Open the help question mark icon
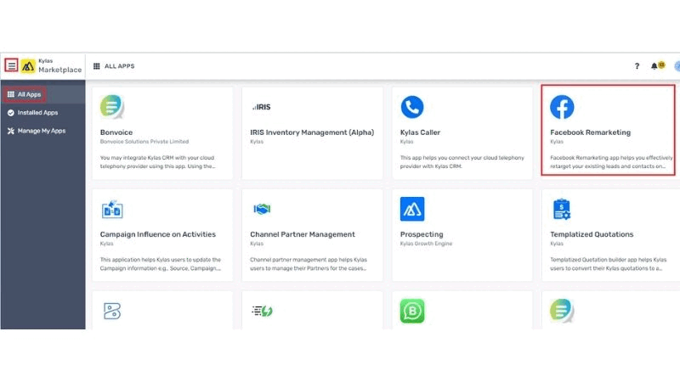This screenshot has height=382, width=680. (x=637, y=65)
